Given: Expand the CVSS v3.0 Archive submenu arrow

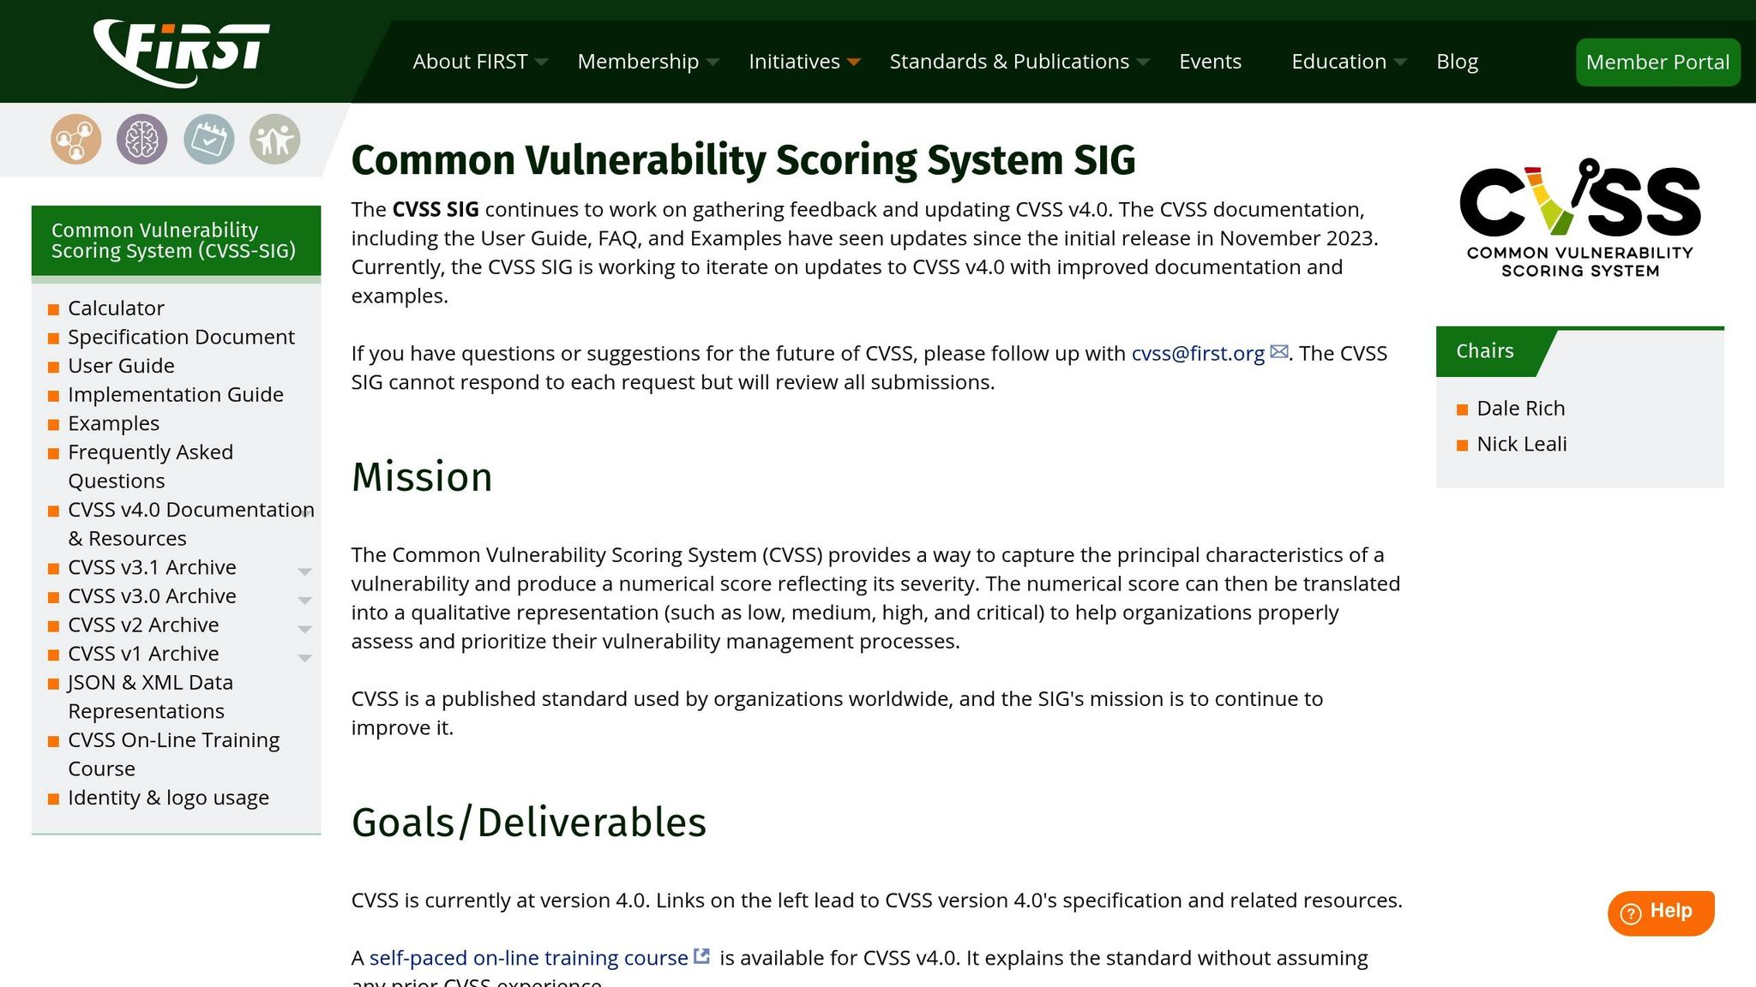Looking at the screenshot, I should pyautogui.click(x=304, y=600).
